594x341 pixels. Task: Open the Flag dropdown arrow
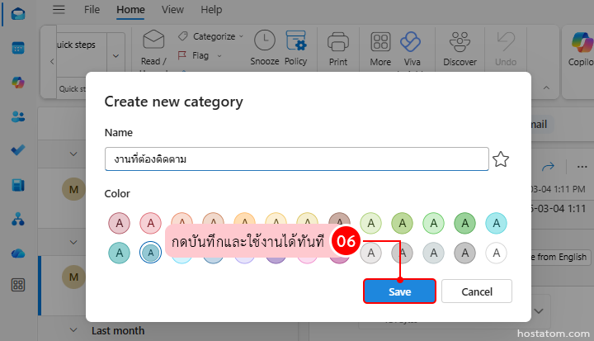[219, 56]
